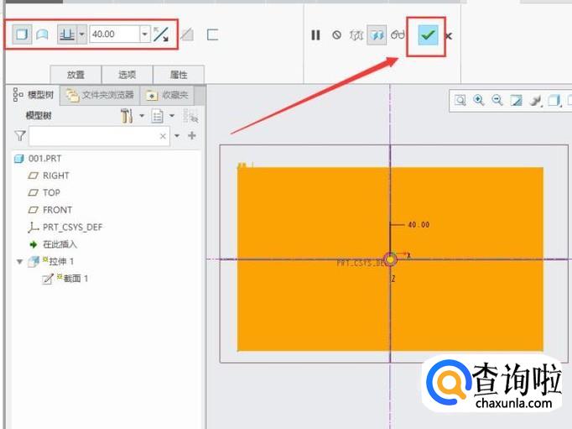Click the no preview icon

point(336,35)
